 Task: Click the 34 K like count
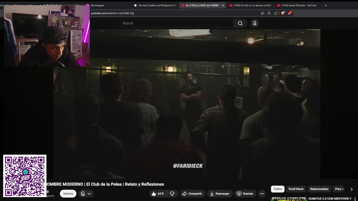tap(161, 193)
